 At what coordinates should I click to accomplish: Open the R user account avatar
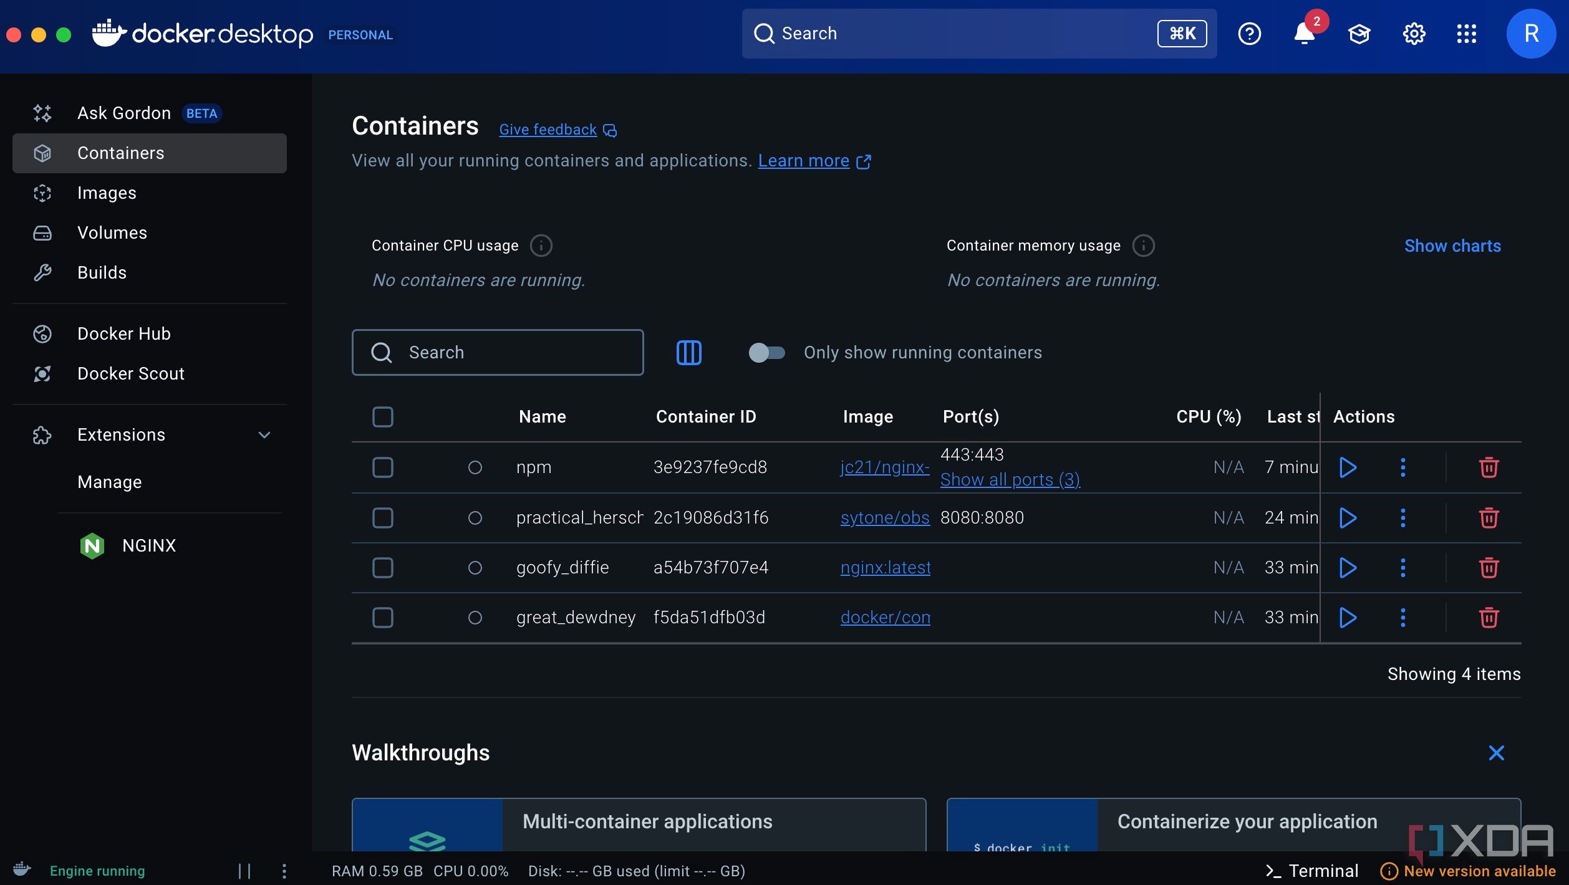(1531, 34)
